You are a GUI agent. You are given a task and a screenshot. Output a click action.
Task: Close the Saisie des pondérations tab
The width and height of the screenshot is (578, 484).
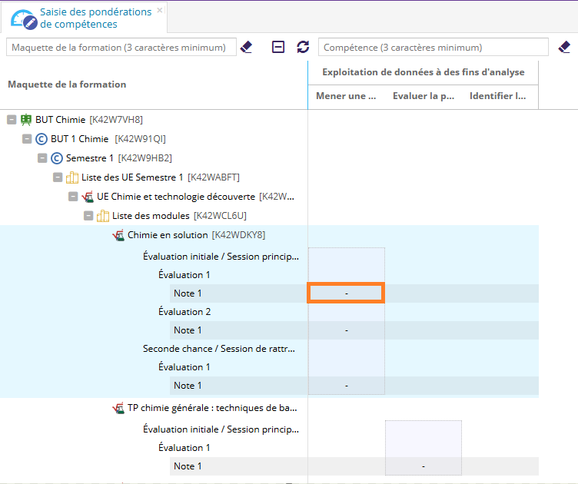pos(159,11)
